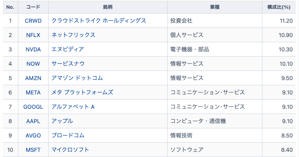
Task: Open the クラウドストライク ホールディングス stock link
Action: click(99, 21)
